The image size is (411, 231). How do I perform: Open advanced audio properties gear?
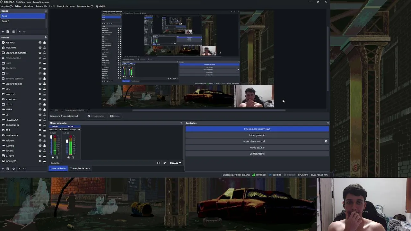165,163
